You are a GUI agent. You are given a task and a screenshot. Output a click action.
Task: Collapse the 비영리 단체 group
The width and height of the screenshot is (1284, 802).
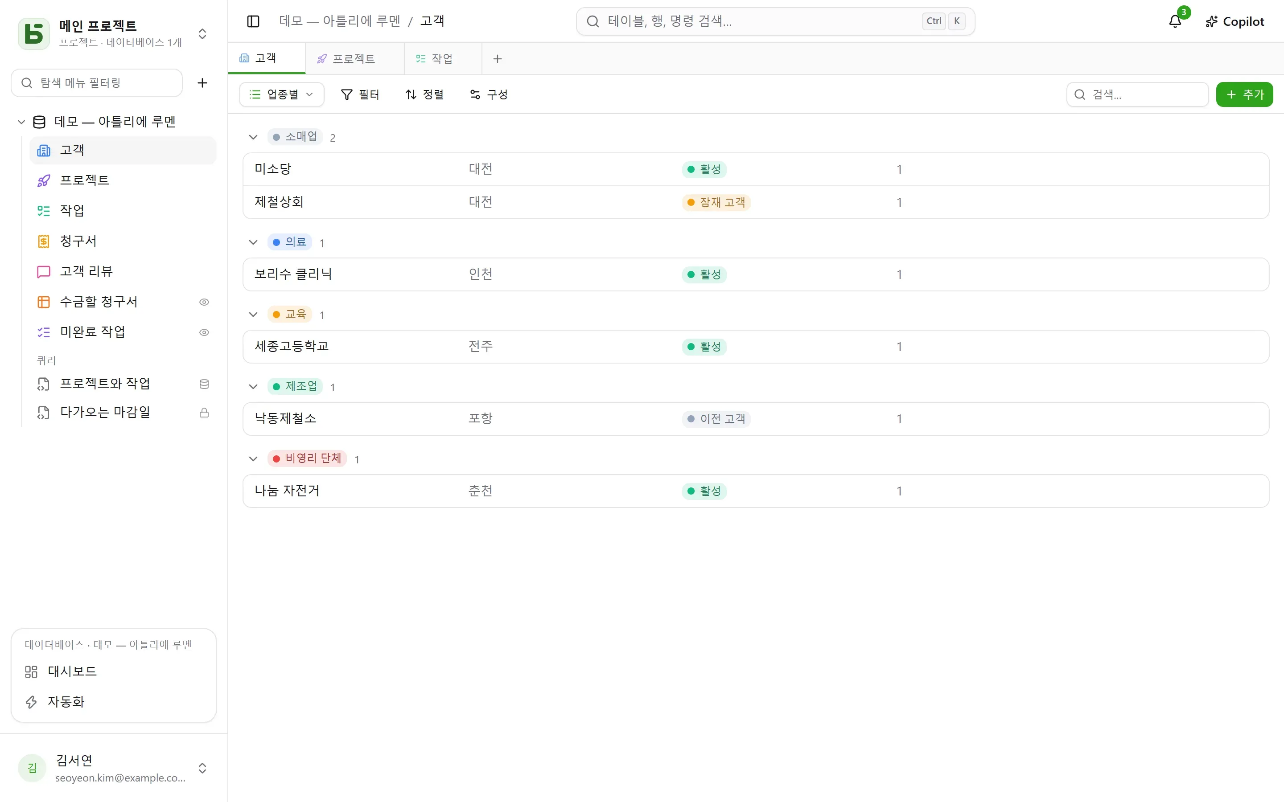click(253, 459)
